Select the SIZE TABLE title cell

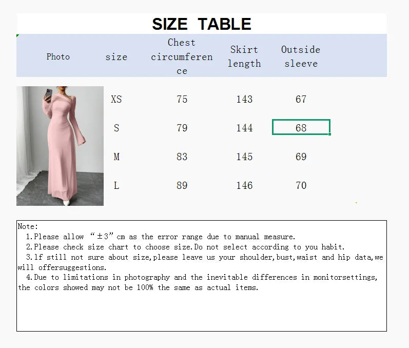(x=201, y=24)
